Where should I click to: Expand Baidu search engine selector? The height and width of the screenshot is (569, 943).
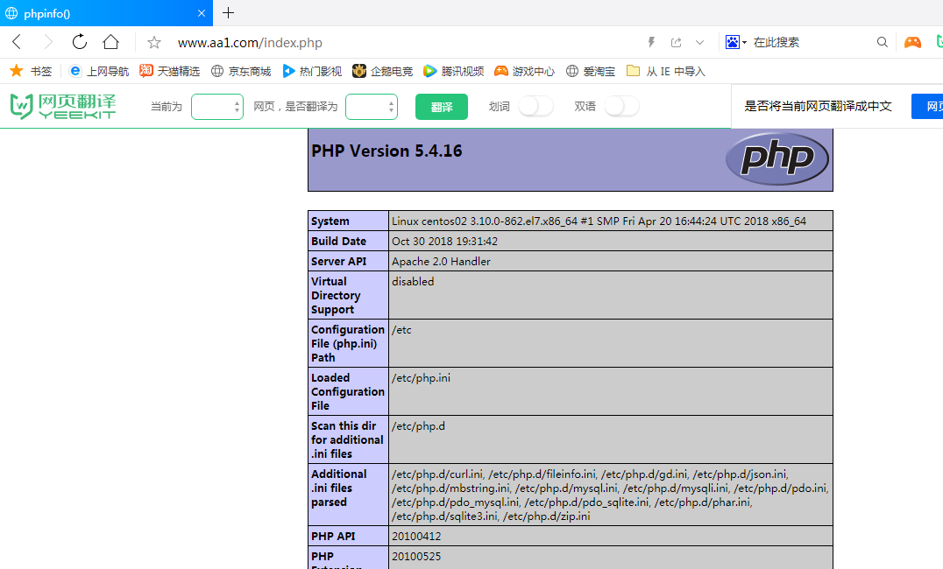pyautogui.click(x=736, y=42)
